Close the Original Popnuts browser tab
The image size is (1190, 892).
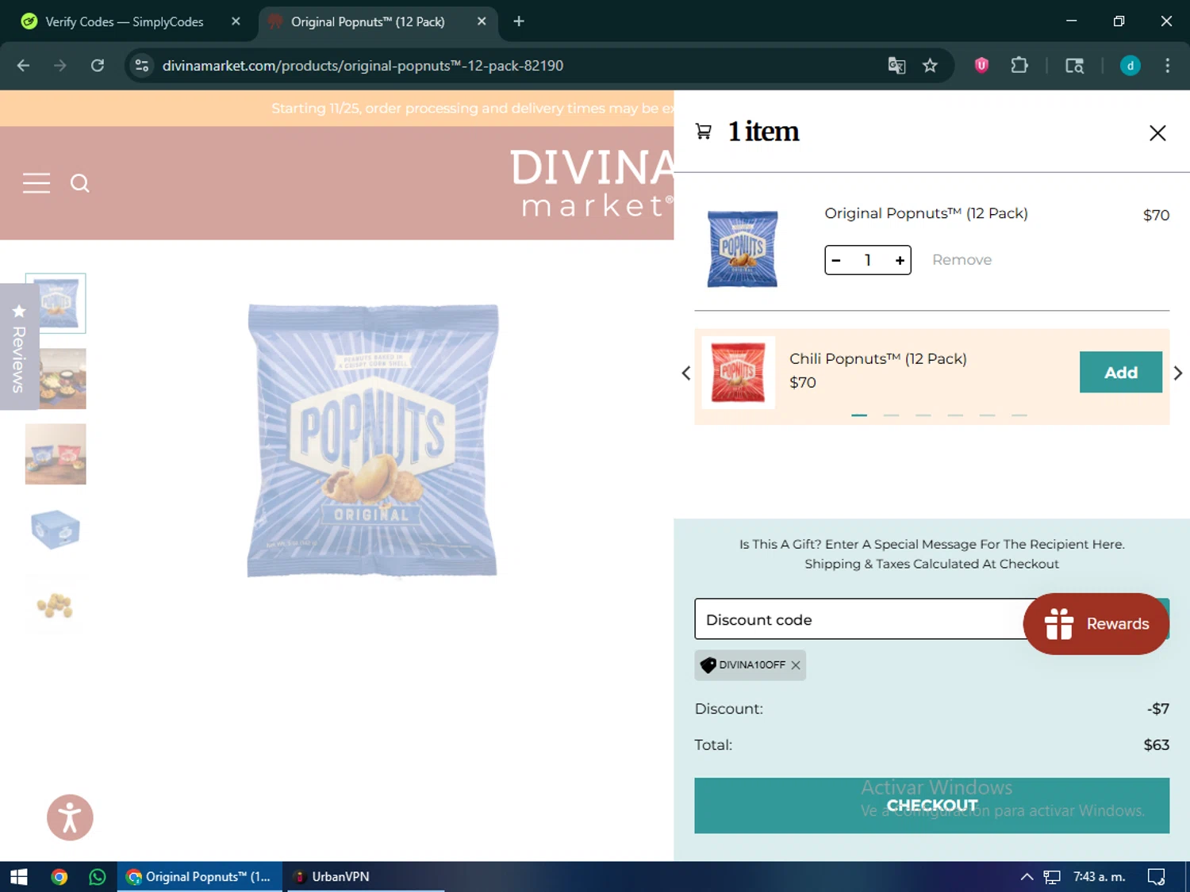click(x=482, y=21)
